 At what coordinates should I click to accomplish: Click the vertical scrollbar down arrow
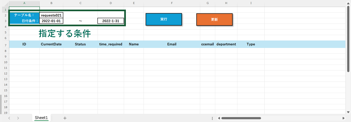tap(348, 112)
